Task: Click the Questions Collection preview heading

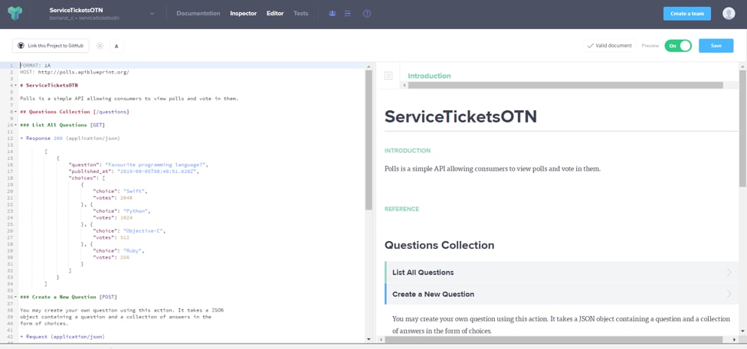Action: pos(439,246)
